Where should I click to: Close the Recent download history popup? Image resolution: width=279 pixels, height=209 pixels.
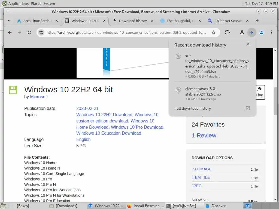point(248,44)
